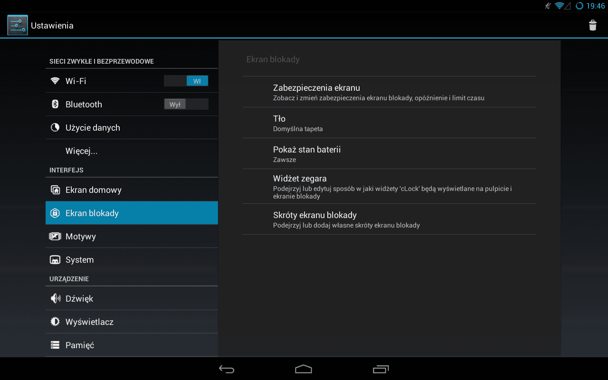
Task: Click the Bluetooth icon in sidebar
Action: pos(55,104)
